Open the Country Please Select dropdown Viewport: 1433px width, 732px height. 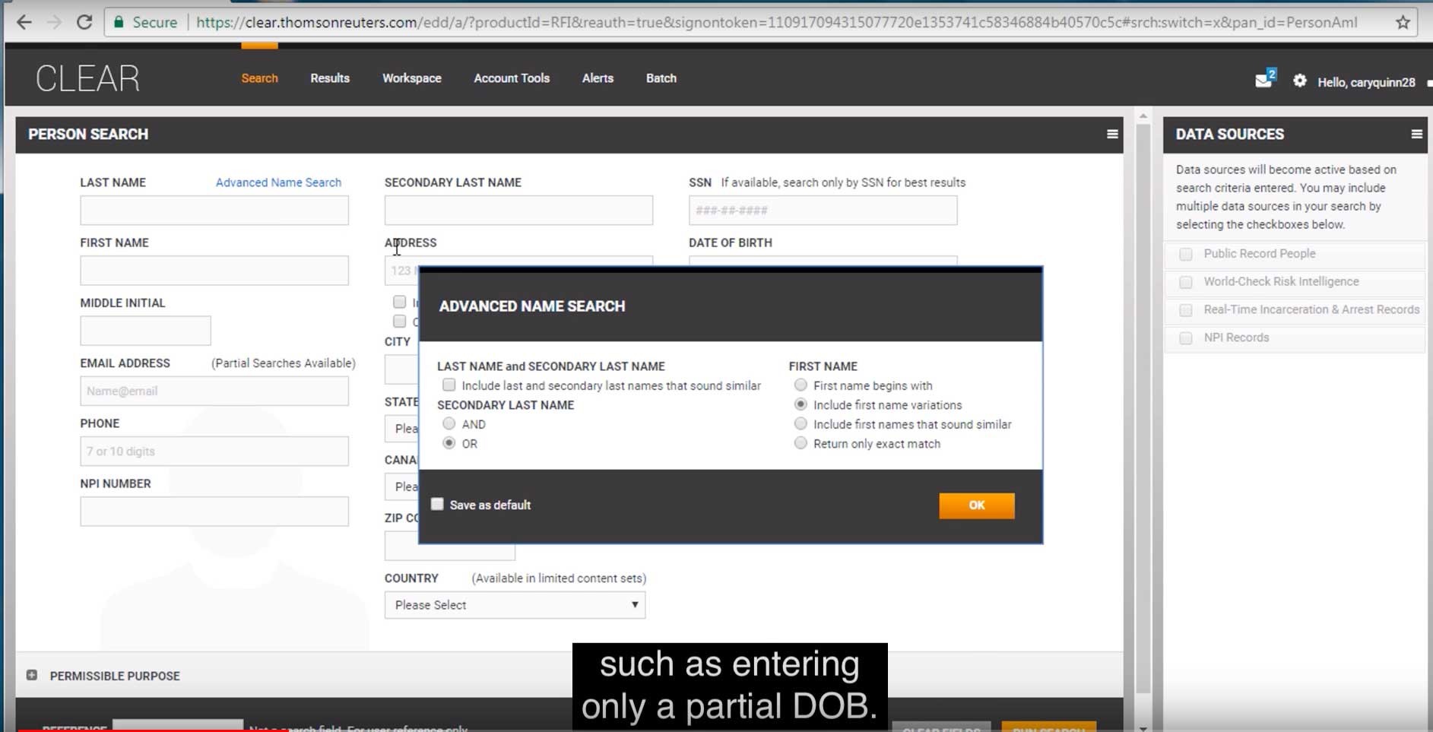tap(515, 605)
